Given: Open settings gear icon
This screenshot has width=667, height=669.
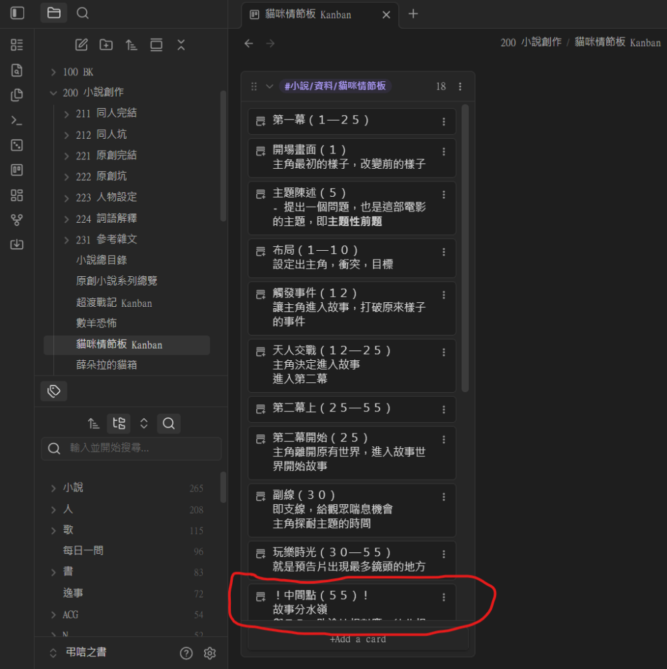Looking at the screenshot, I should point(209,653).
